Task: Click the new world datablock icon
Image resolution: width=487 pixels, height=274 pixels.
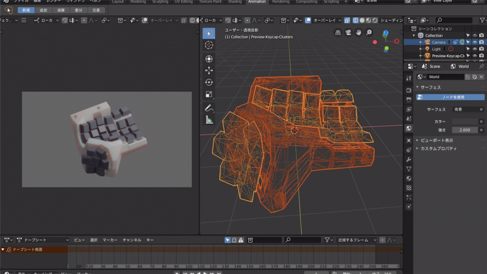Action: tap(475, 77)
